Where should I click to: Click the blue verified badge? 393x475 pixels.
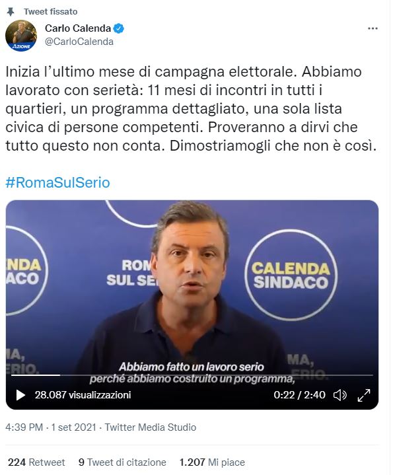point(118,28)
